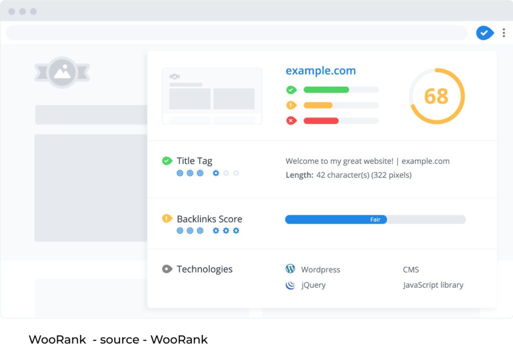Select the Backlinks Score heading
Image resolution: width=513 pixels, height=358 pixels.
tap(209, 219)
